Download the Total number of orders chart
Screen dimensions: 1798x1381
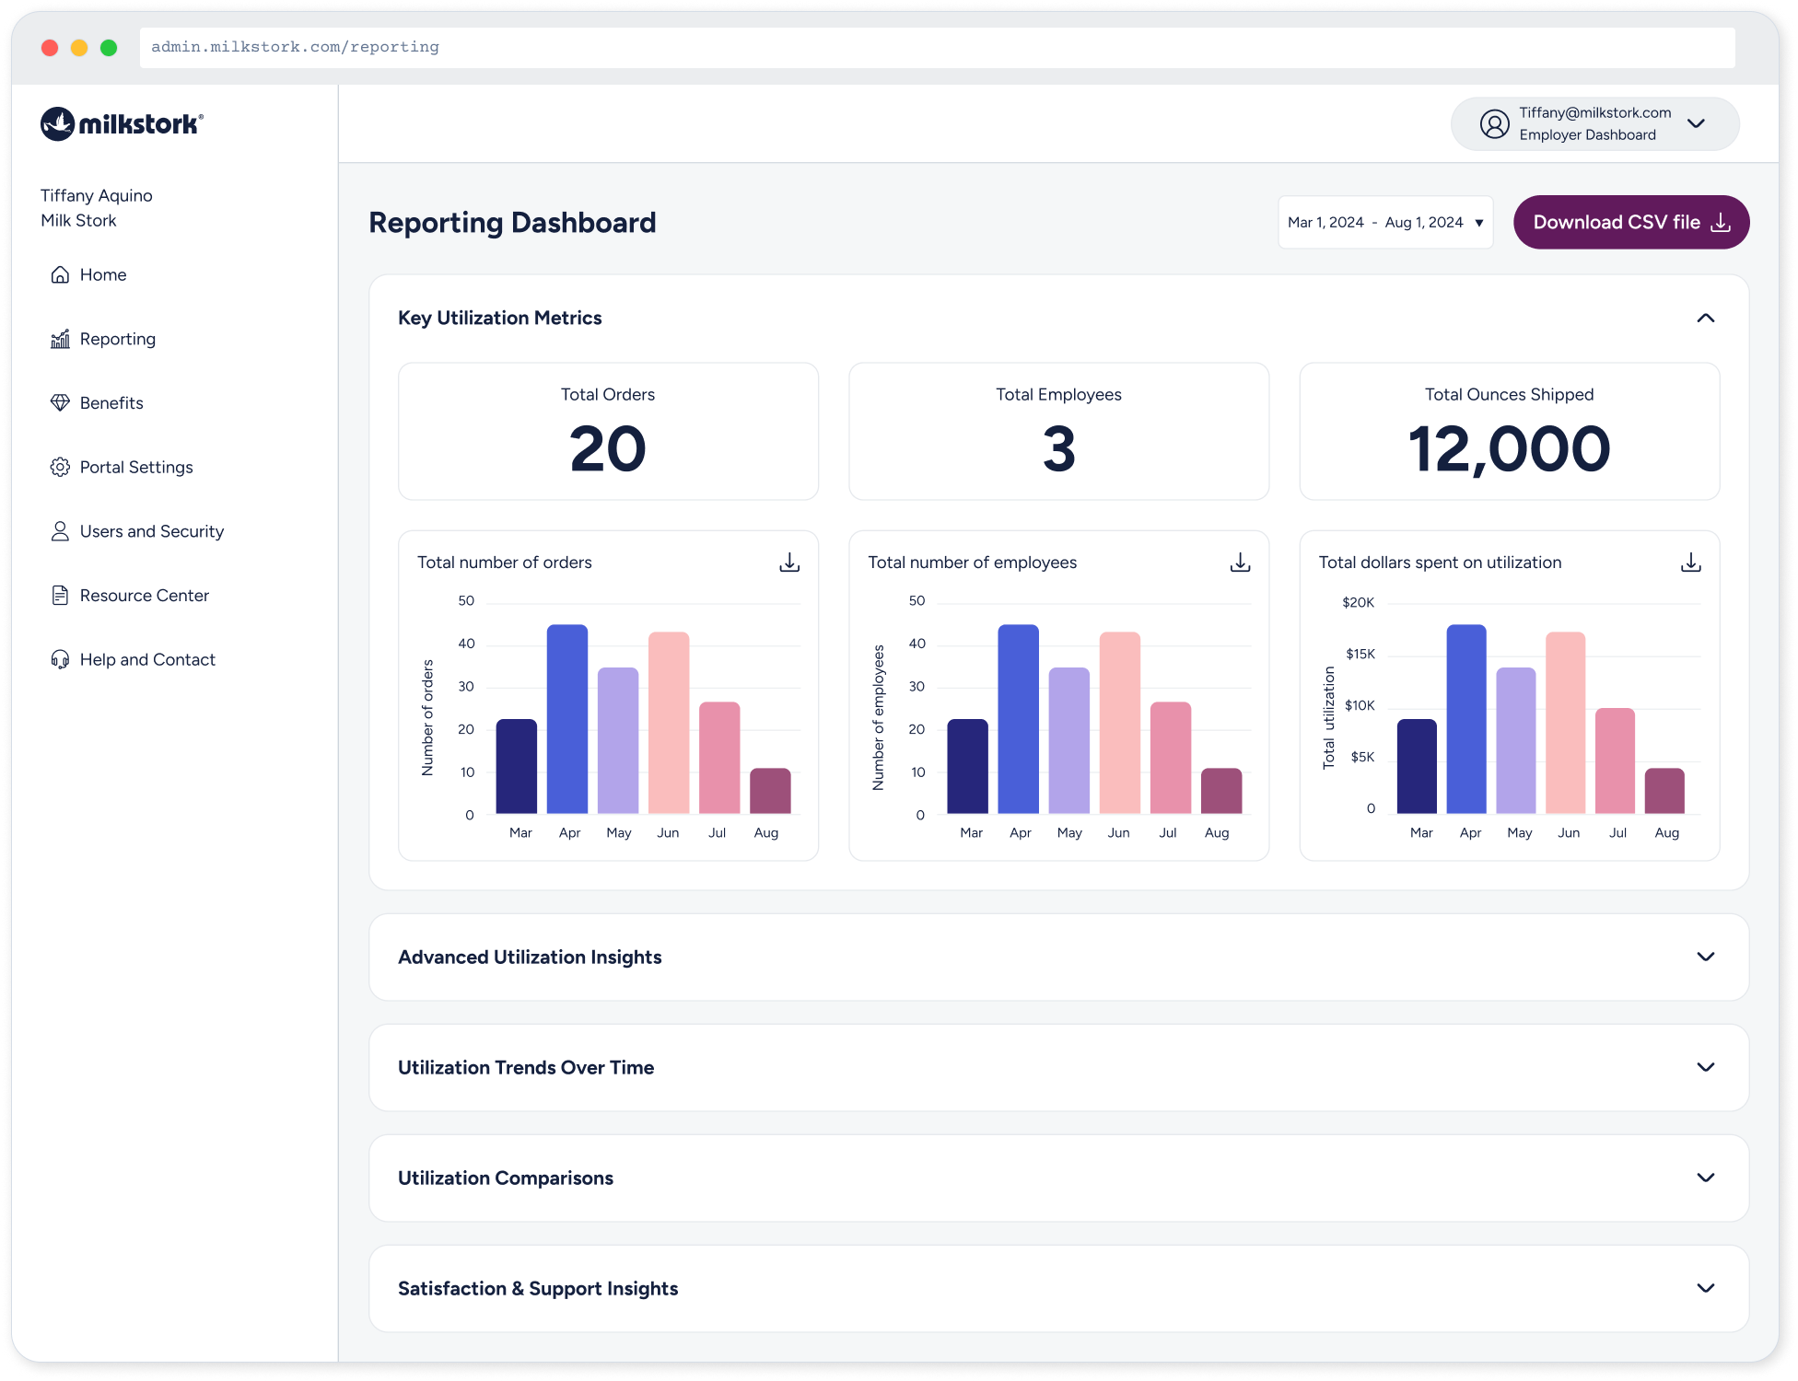click(789, 563)
